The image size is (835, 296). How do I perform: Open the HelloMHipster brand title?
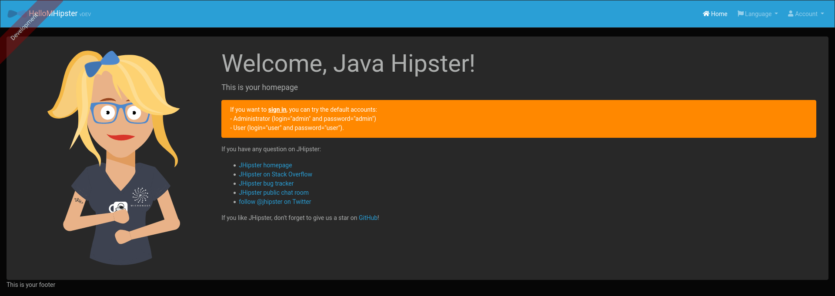53,13
